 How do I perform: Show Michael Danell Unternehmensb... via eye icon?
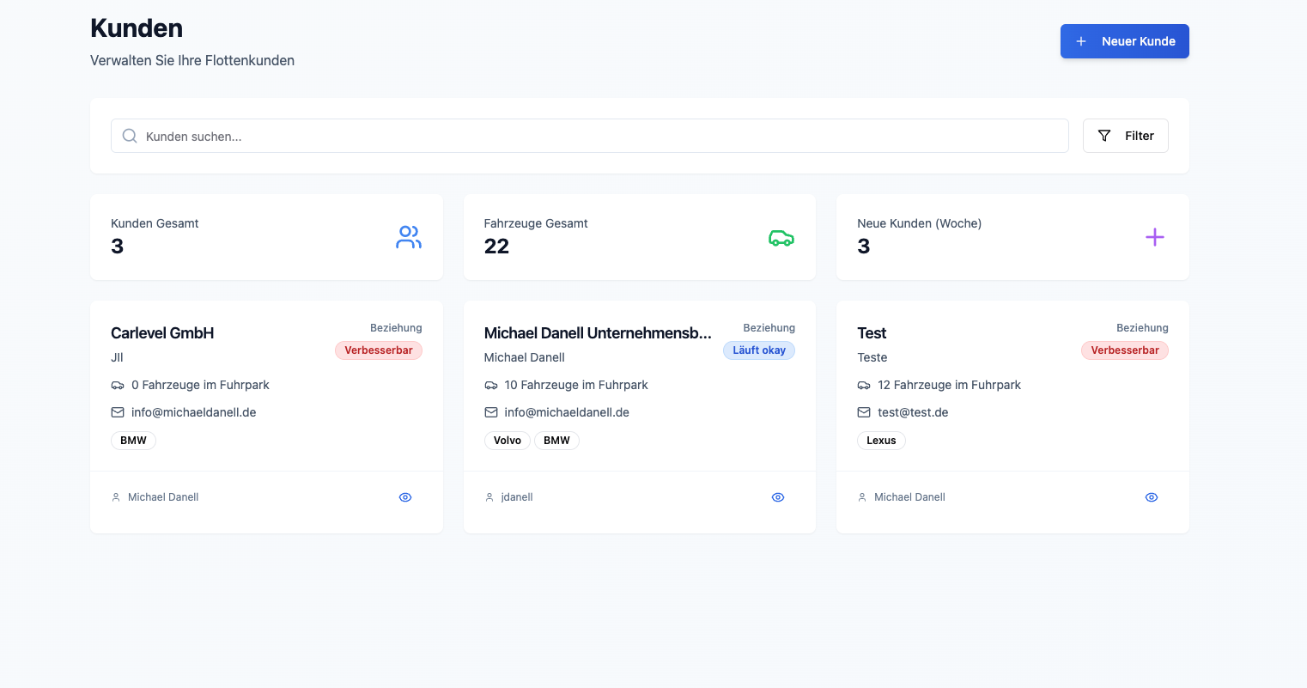[x=778, y=497]
